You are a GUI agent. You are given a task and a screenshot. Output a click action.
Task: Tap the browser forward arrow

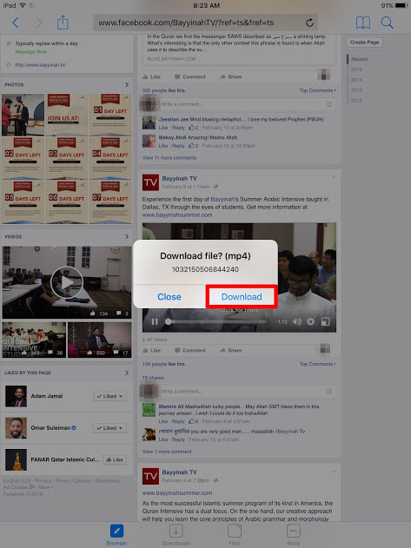pos(39,23)
